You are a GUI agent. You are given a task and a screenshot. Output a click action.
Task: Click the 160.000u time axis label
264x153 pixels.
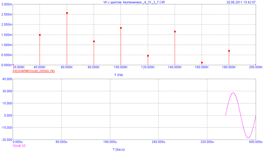point(110,142)
